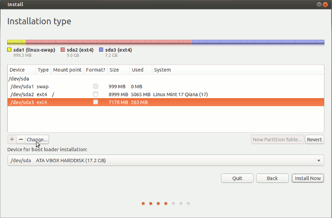Click the Change... button
332x218 pixels.
tap(37, 139)
